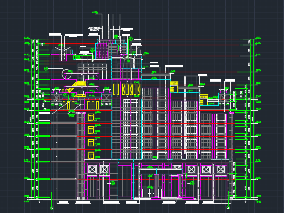This screenshot has width=284, height=213.
Task: Select the white detail callout circle on the left wing
Action: click(x=67, y=74)
